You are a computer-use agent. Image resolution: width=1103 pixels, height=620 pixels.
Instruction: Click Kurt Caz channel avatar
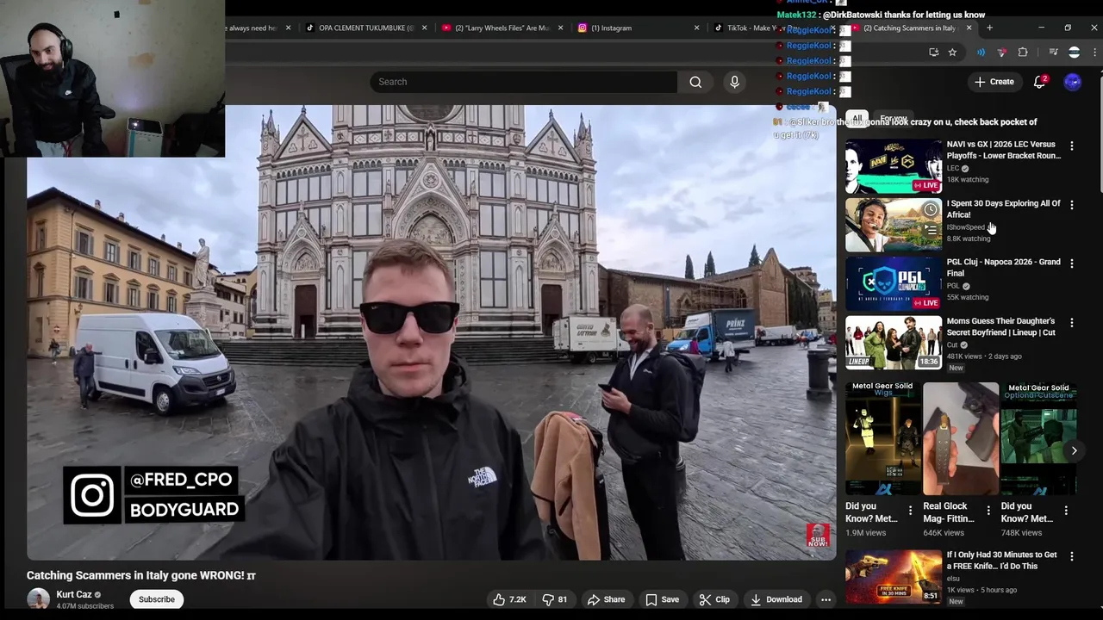pyautogui.click(x=38, y=599)
